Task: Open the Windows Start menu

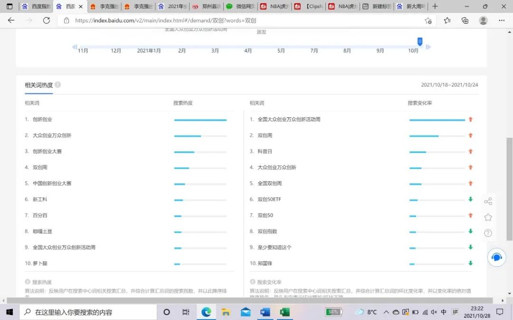Action: [x=9, y=312]
